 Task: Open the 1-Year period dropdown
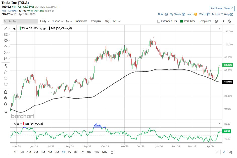[58, 21]
